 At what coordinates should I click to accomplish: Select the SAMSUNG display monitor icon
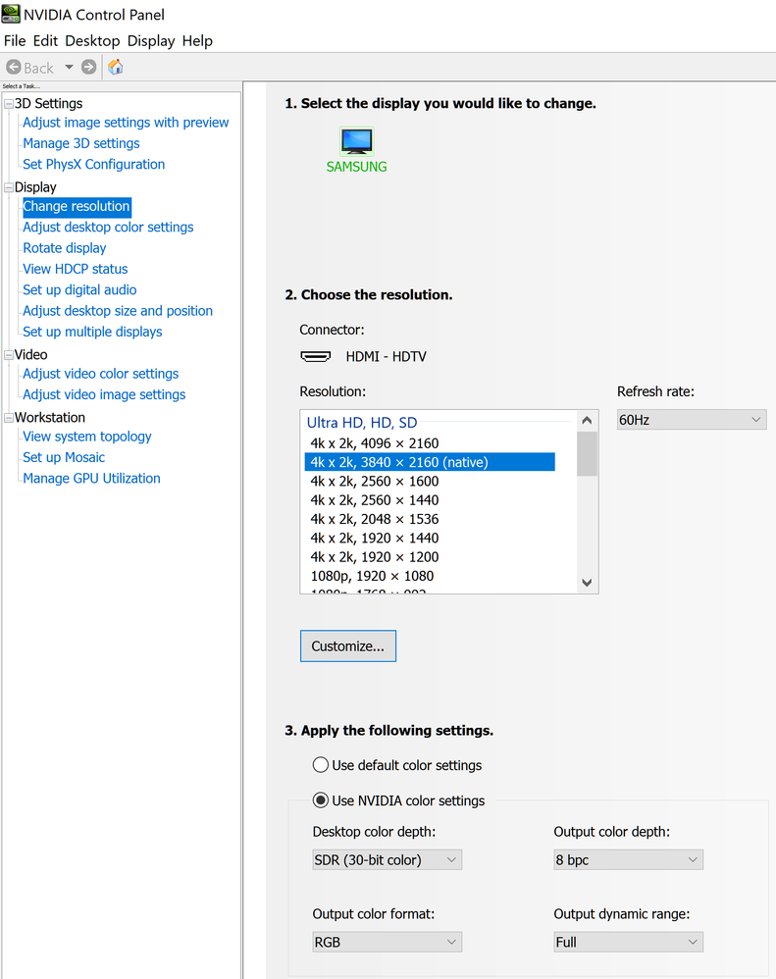pyautogui.click(x=356, y=142)
